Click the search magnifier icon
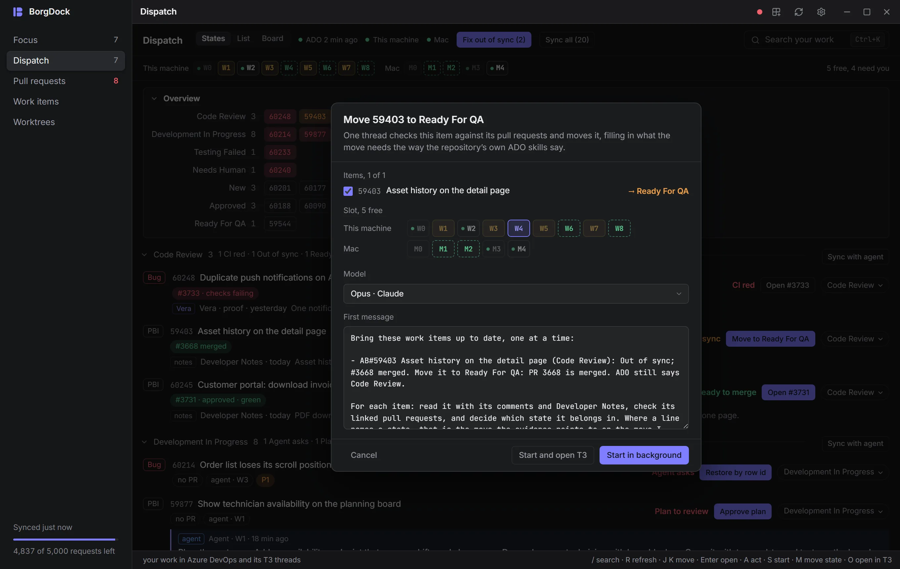 click(755, 40)
